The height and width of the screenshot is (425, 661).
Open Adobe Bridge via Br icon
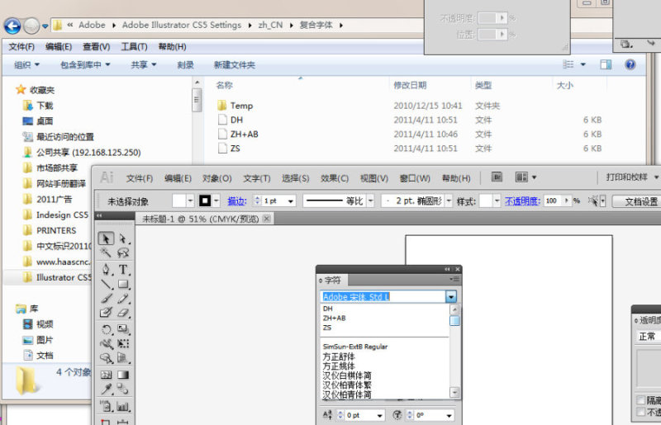coord(497,177)
